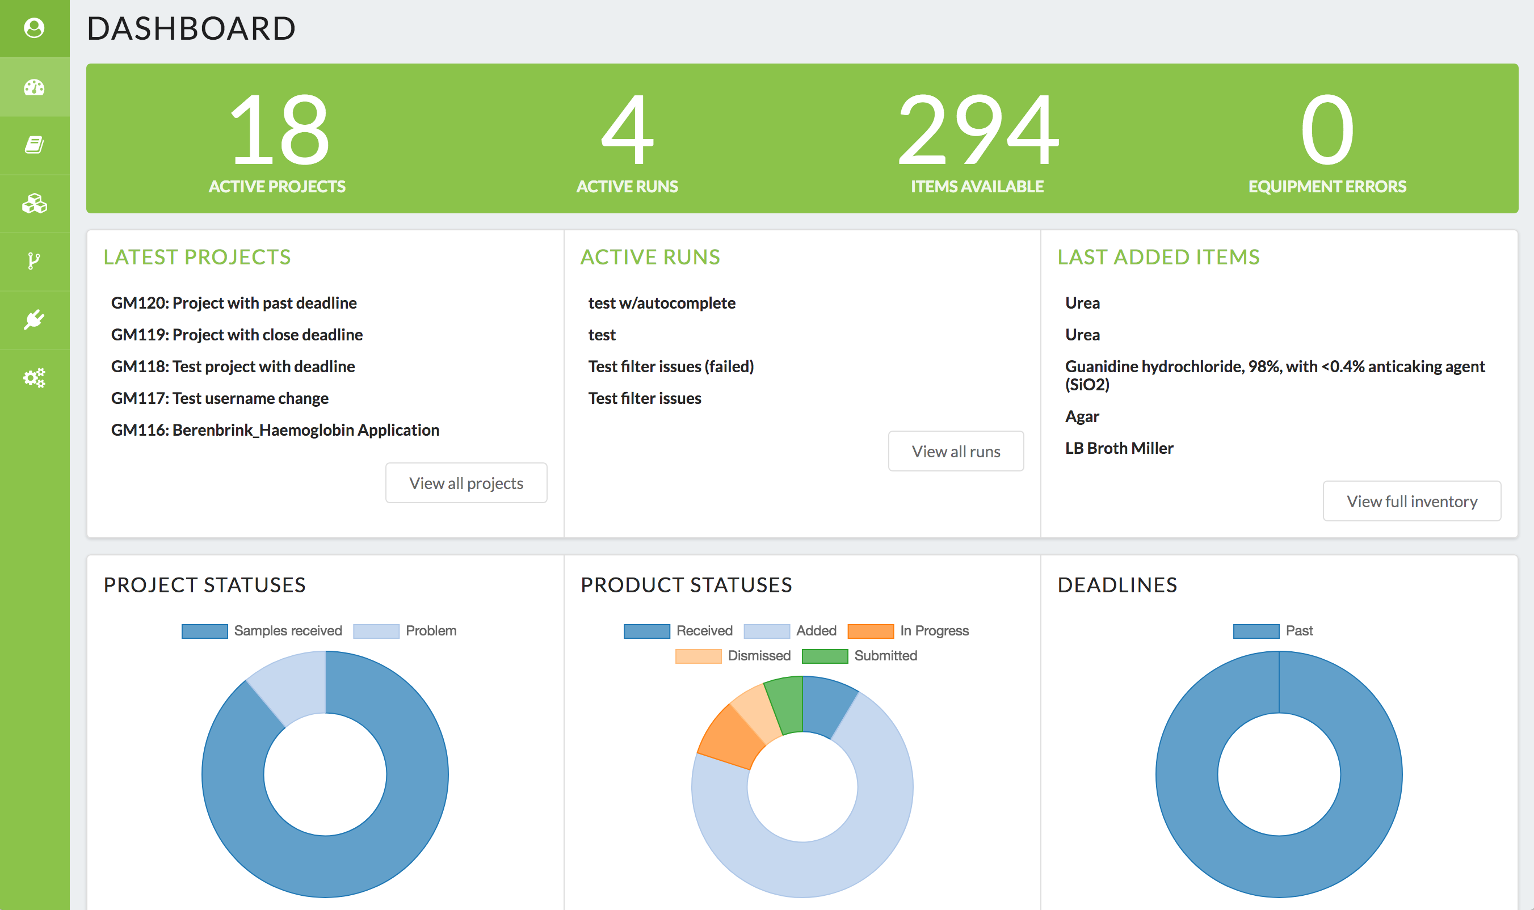This screenshot has width=1534, height=910.
Task: Click the View all projects button
Action: point(466,483)
